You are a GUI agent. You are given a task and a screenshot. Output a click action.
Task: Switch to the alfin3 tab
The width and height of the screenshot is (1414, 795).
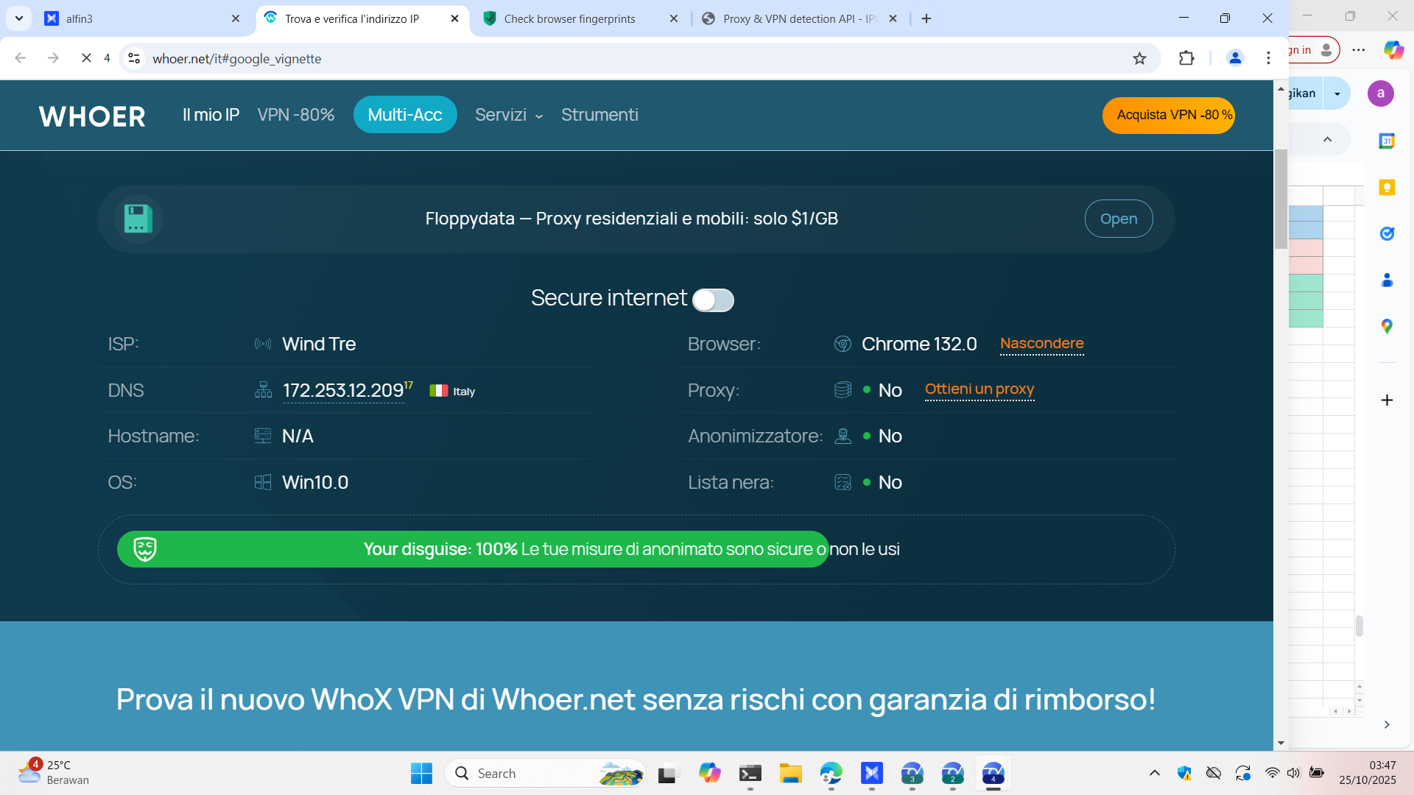click(x=143, y=18)
